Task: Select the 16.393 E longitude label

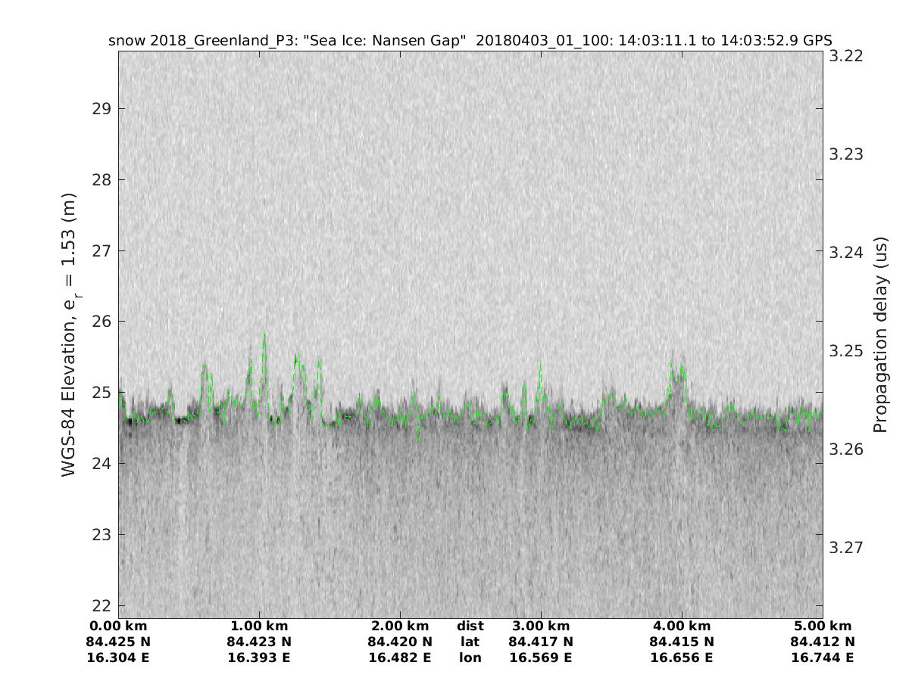Action: [x=259, y=658]
